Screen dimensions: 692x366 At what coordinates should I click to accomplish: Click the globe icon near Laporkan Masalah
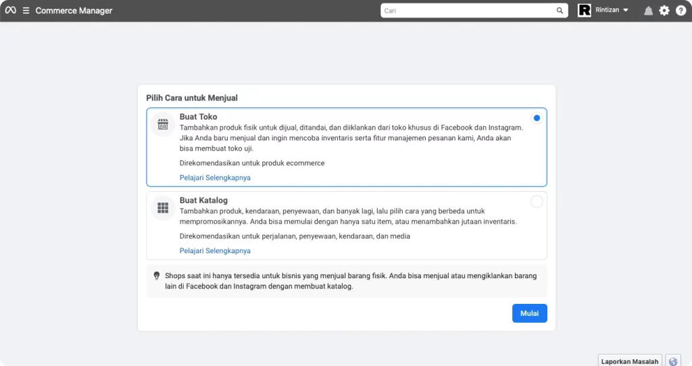pyautogui.click(x=673, y=361)
